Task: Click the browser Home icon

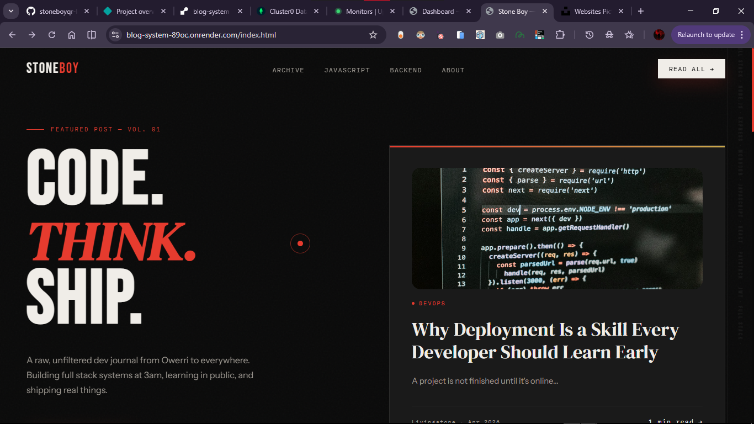Action: [72, 34]
